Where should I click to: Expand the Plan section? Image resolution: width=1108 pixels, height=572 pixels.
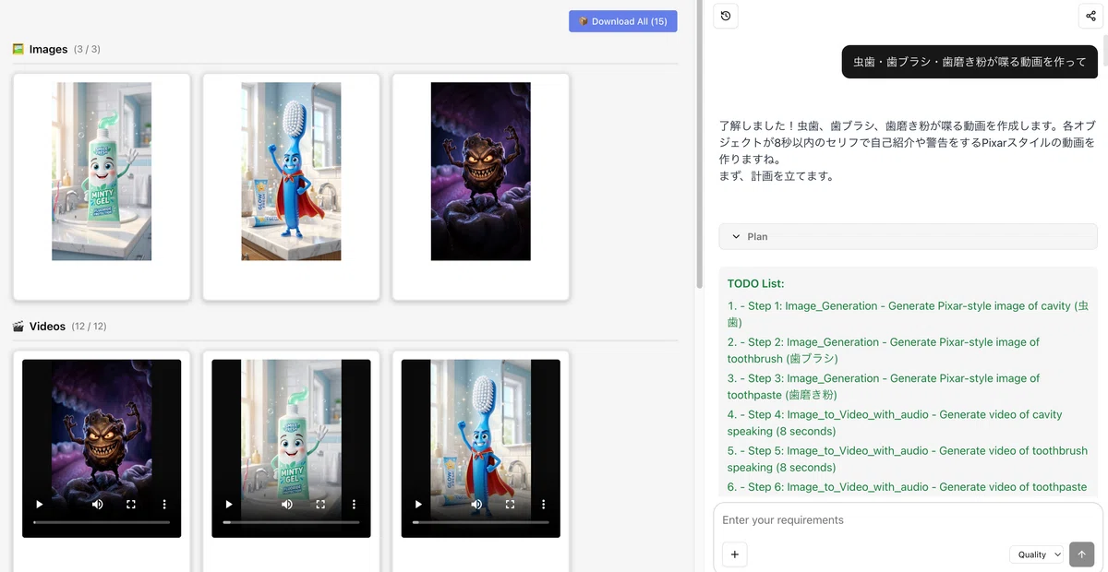click(908, 236)
